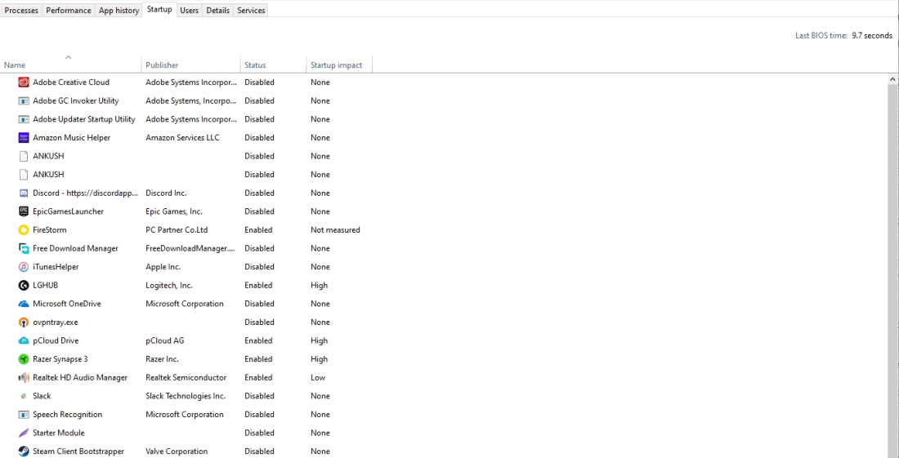Screen dimensions: 899x458
Task: Click FireStorm's Not measured impact
Action: 335,230
